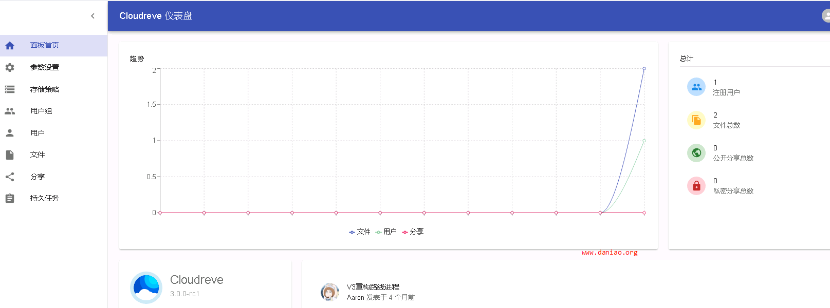Screen dimensions: 830x308
Task: Click the 用户 line end data point
Action: coord(644,141)
